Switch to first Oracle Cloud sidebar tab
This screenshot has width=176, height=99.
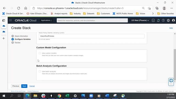point(4,26)
